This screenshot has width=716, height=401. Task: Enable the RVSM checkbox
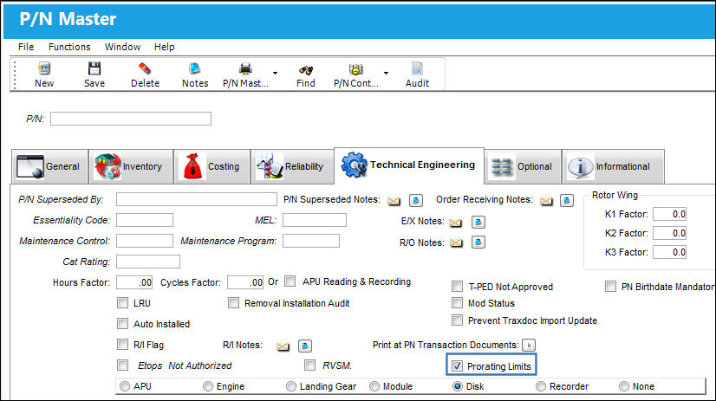pyautogui.click(x=309, y=365)
